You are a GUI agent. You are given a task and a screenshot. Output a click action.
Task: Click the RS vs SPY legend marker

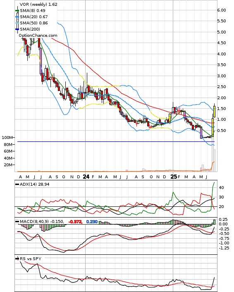pyautogui.click(x=17, y=258)
